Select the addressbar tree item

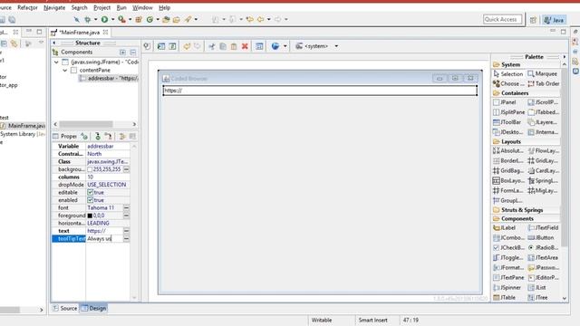[x=109, y=79]
